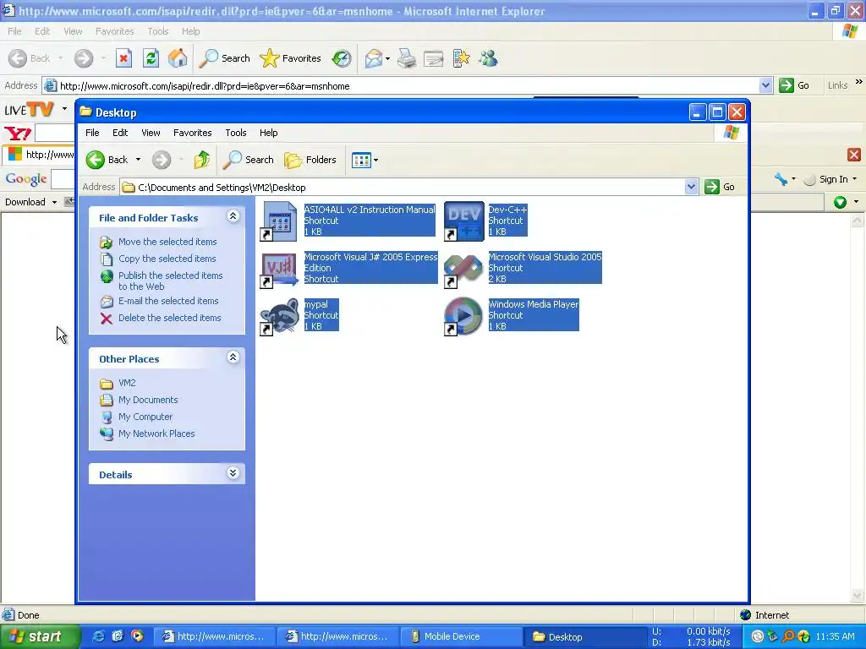Open the Back history dropdown in Desktop window

click(138, 160)
